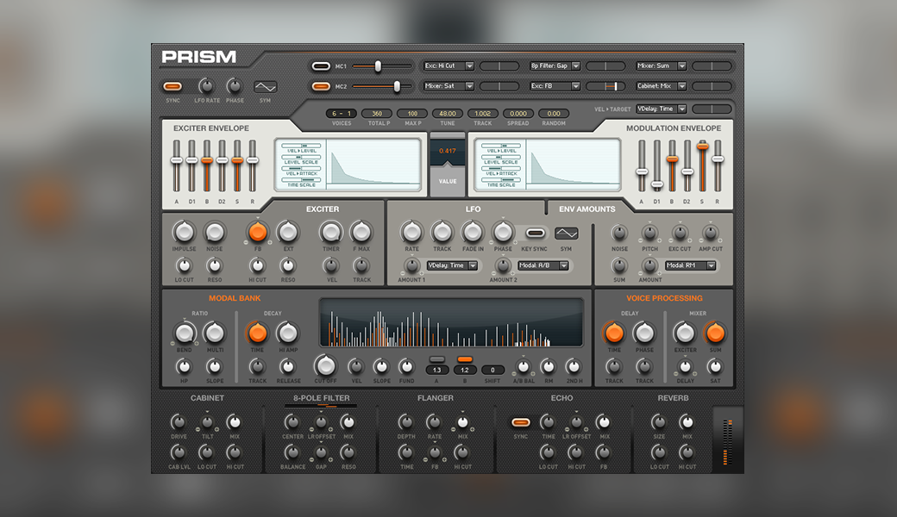Click the A/B BAL knob in Modal Bank

(523, 367)
